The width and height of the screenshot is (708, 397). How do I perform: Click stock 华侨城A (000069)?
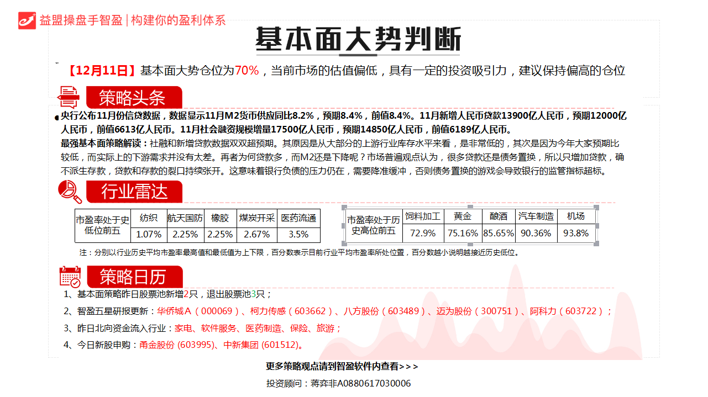198,311
